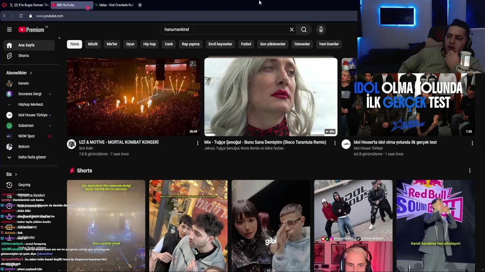This screenshot has width=485, height=272.
Task: Open Short with 'gibi' caption
Action: pos(271,226)
